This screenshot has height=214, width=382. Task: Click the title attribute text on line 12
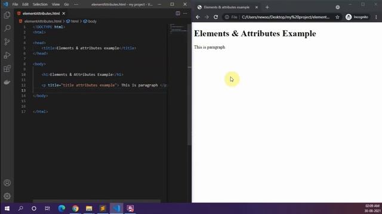pyautogui.click(x=83, y=85)
